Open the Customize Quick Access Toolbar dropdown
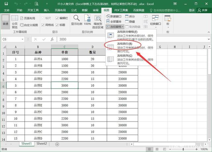 point(47,4)
